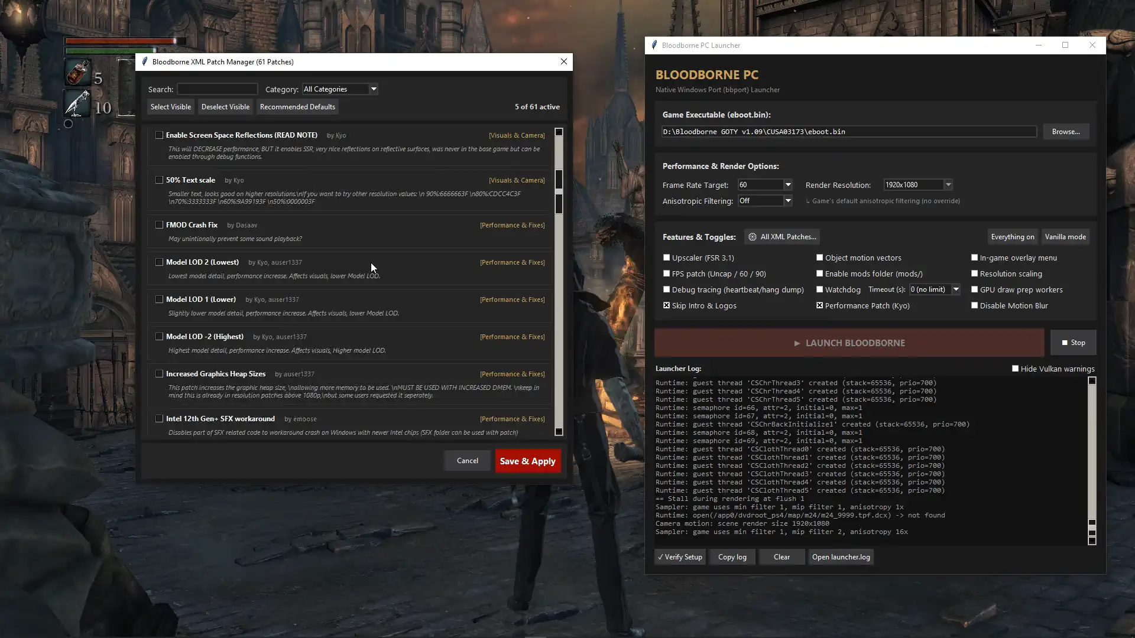This screenshot has height=638, width=1135.
Task: Toggle the Watchdog checkbox
Action: [820, 289]
